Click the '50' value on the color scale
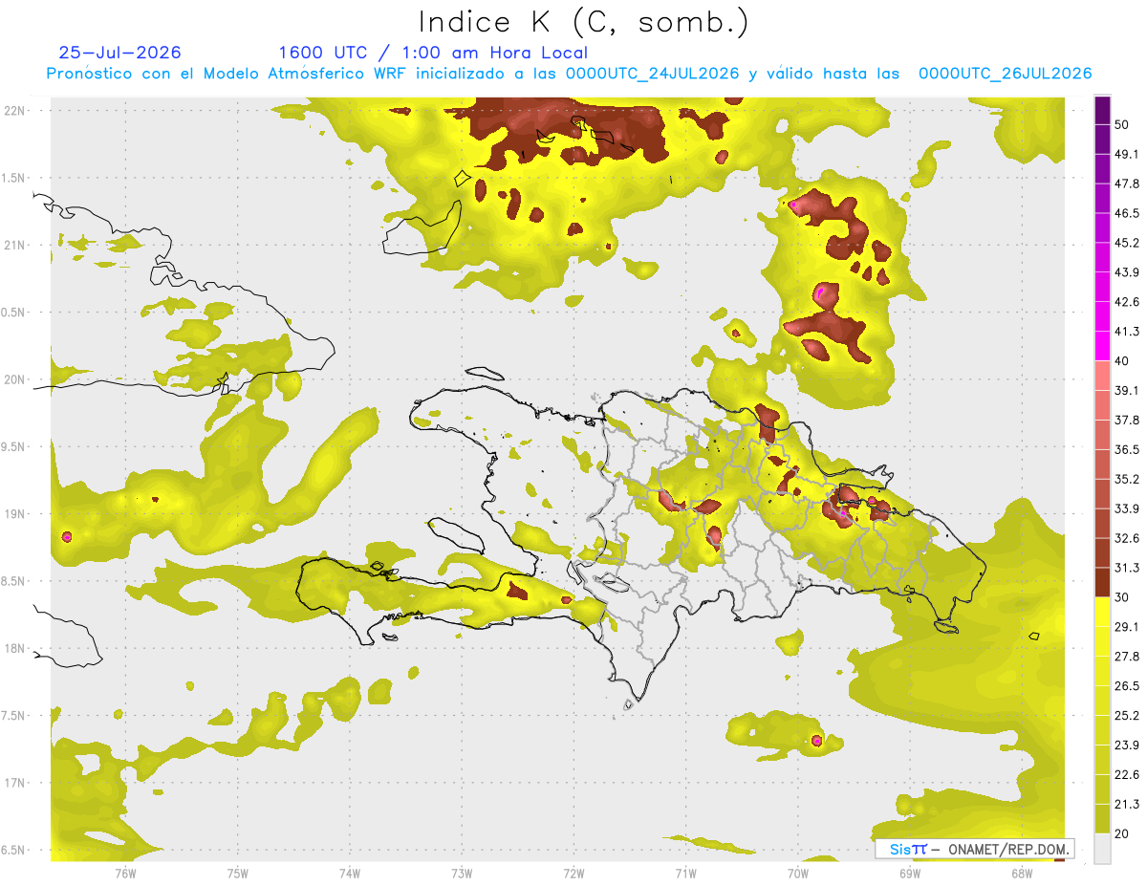 click(1122, 124)
